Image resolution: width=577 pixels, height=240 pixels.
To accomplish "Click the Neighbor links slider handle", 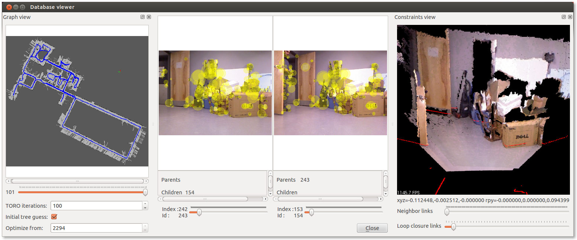I will pyautogui.click(x=447, y=212).
